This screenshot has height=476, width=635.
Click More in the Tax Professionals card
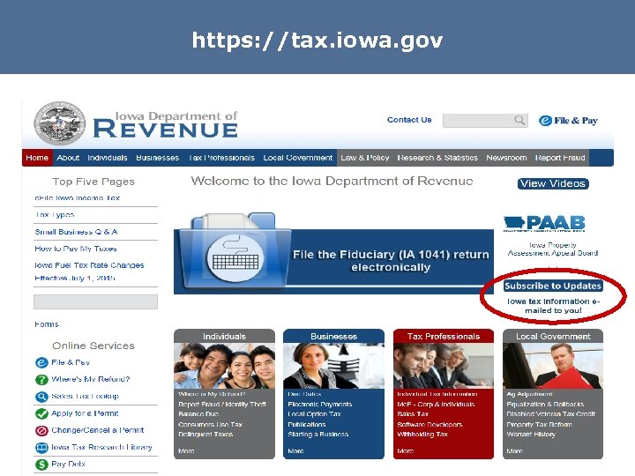click(406, 451)
